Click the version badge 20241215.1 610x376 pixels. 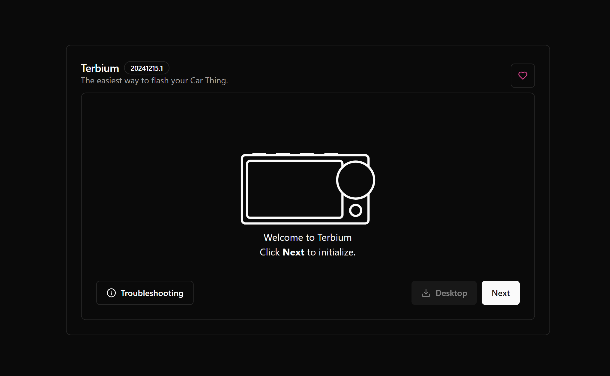pyautogui.click(x=147, y=68)
